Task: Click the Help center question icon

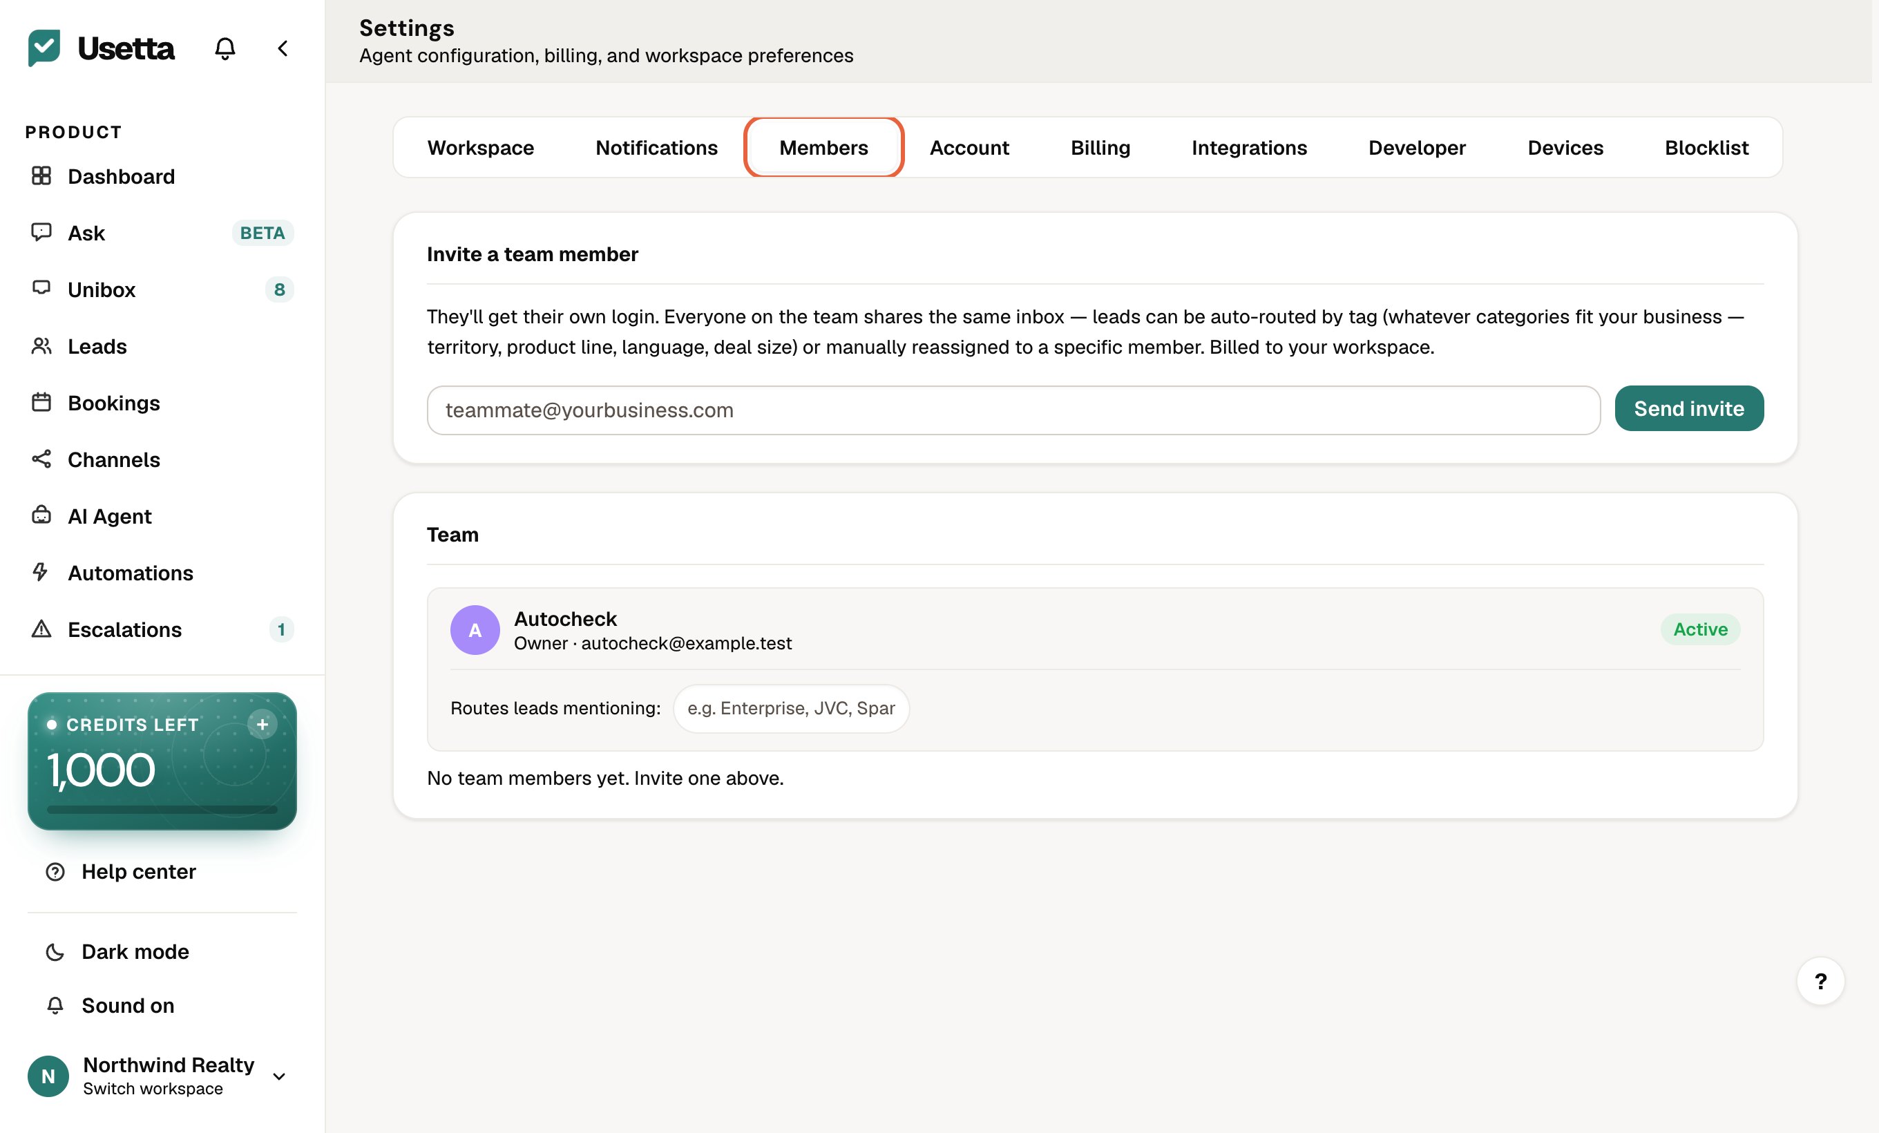Action: (55, 871)
